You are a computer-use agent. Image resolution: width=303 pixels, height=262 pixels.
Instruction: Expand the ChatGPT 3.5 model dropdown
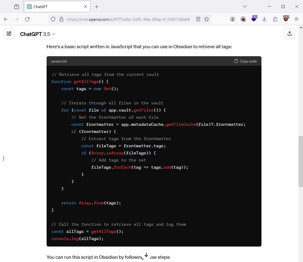click(37, 34)
